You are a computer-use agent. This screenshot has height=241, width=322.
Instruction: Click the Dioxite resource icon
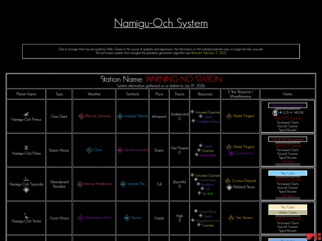(x=200, y=215)
